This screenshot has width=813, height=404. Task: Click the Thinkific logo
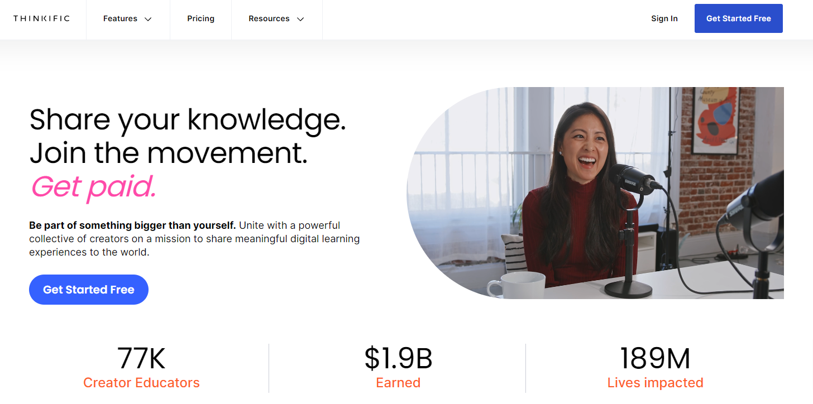41,18
